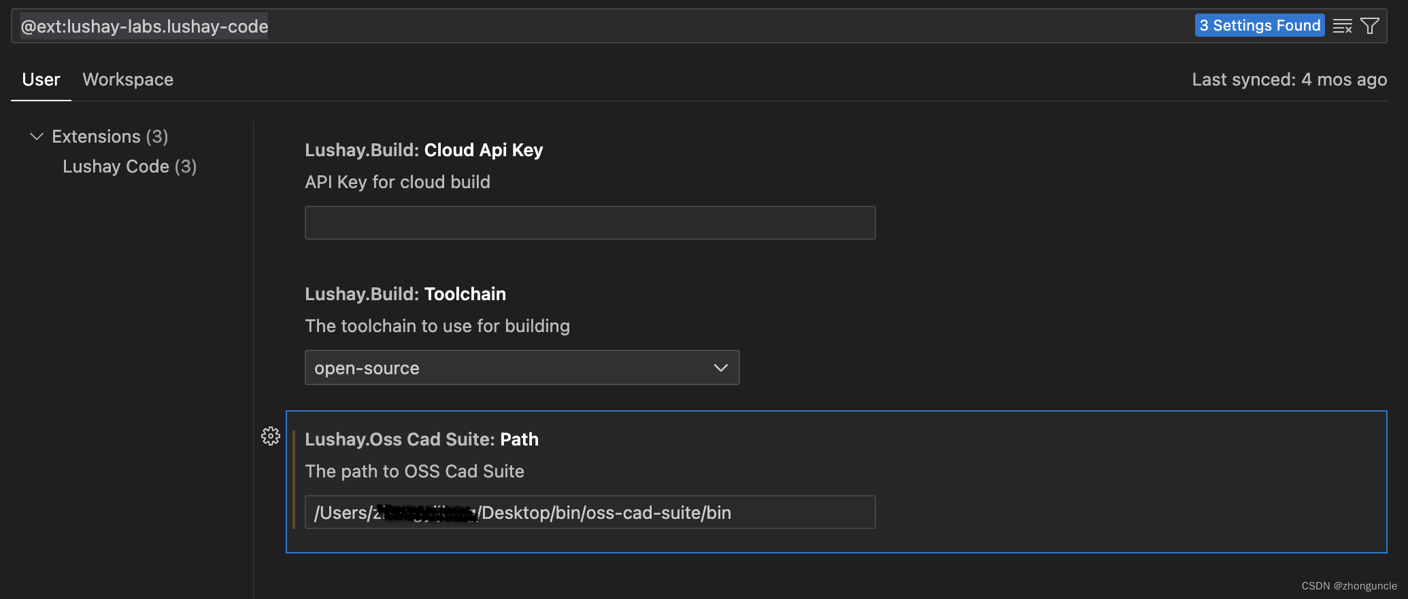The width and height of the screenshot is (1408, 599).
Task: Click the Lushay.Build: Cloud Api Key heading
Action: 424,150
